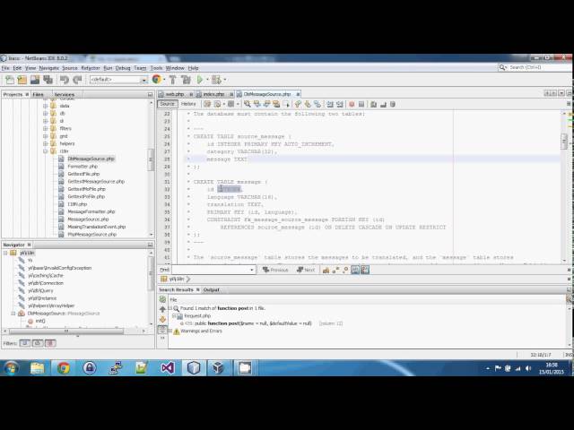The image size is (574, 430).
Task: Expand the data folder node
Action: tap(46, 106)
